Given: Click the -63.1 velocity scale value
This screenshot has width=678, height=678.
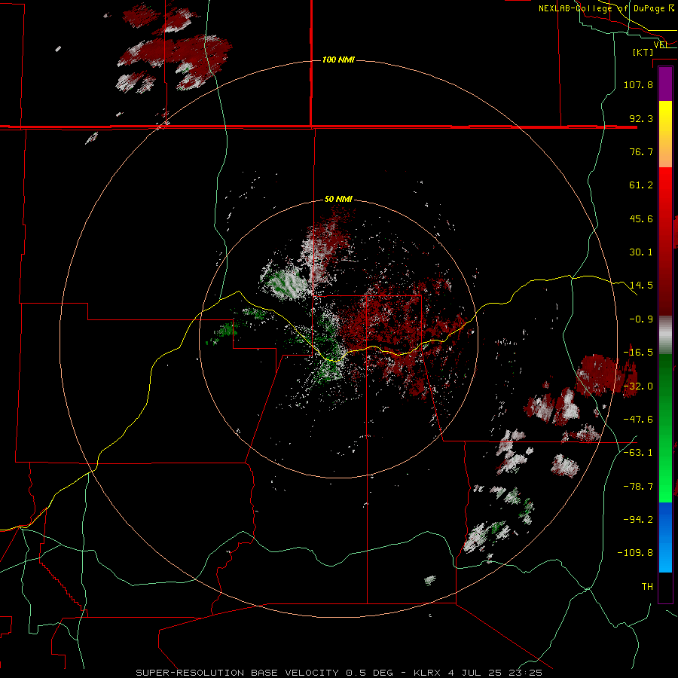Looking at the screenshot, I should (638, 453).
